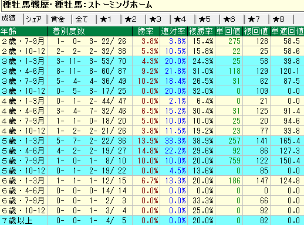The image size is (304, 225).
Task: Switch to the シェア tab
Action: [35, 19]
